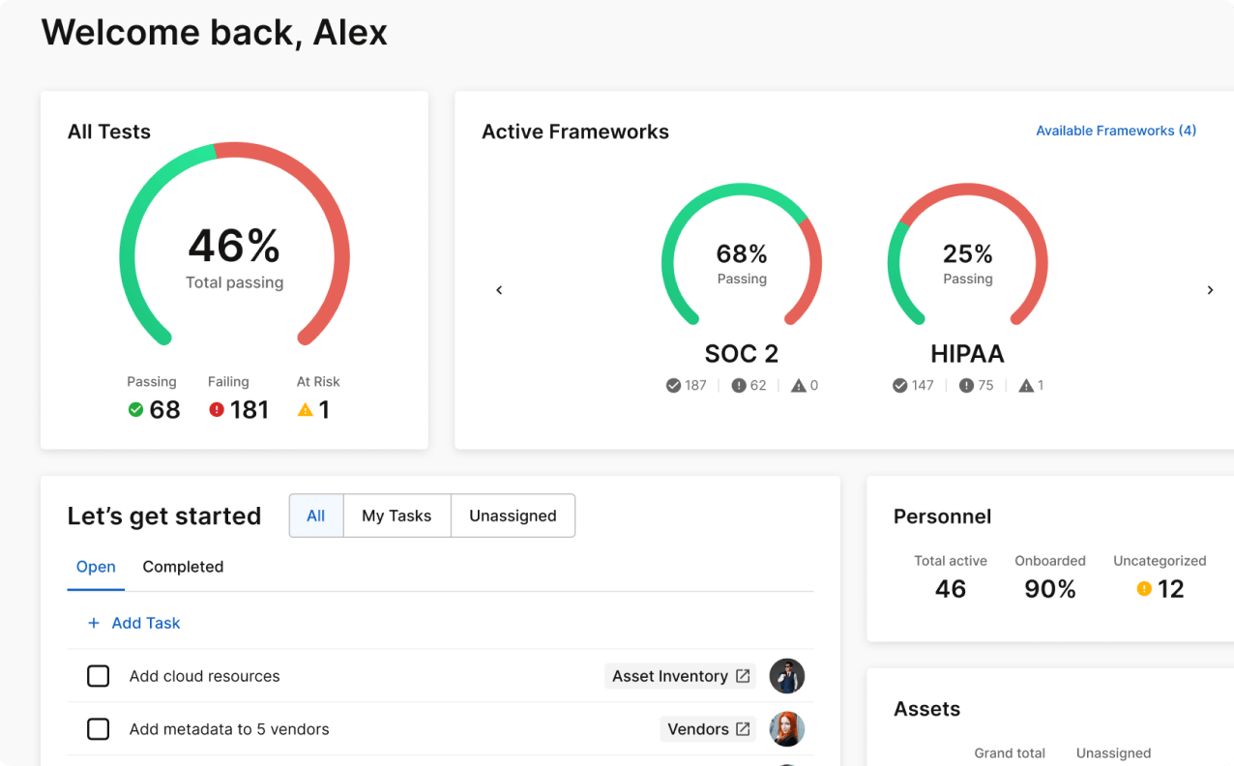This screenshot has width=1234, height=766.
Task: Click the red failing alert icon under All Tests
Action: tap(217, 410)
